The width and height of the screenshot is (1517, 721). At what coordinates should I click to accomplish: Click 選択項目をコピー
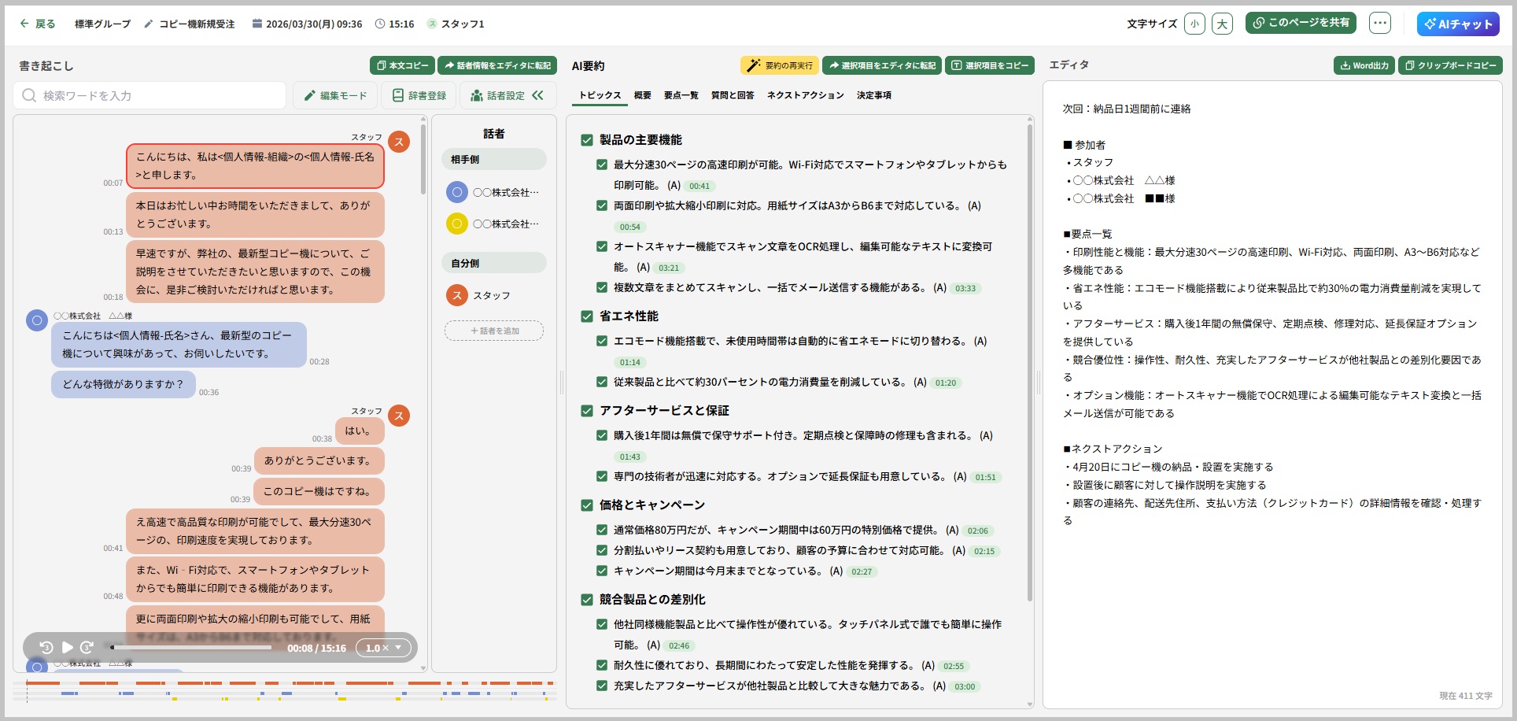click(990, 65)
